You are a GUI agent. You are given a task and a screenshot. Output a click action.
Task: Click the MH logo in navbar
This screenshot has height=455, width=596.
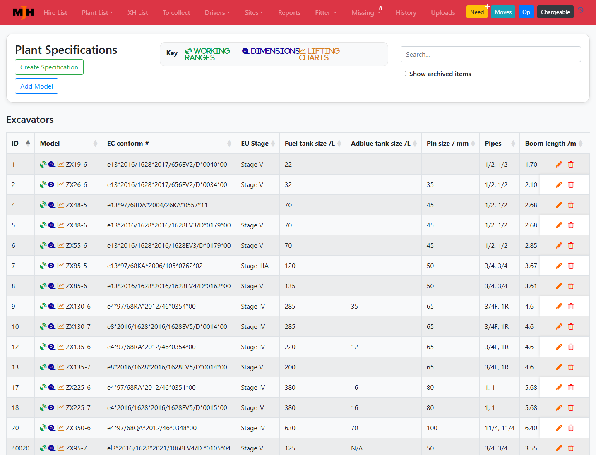[23, 12]
